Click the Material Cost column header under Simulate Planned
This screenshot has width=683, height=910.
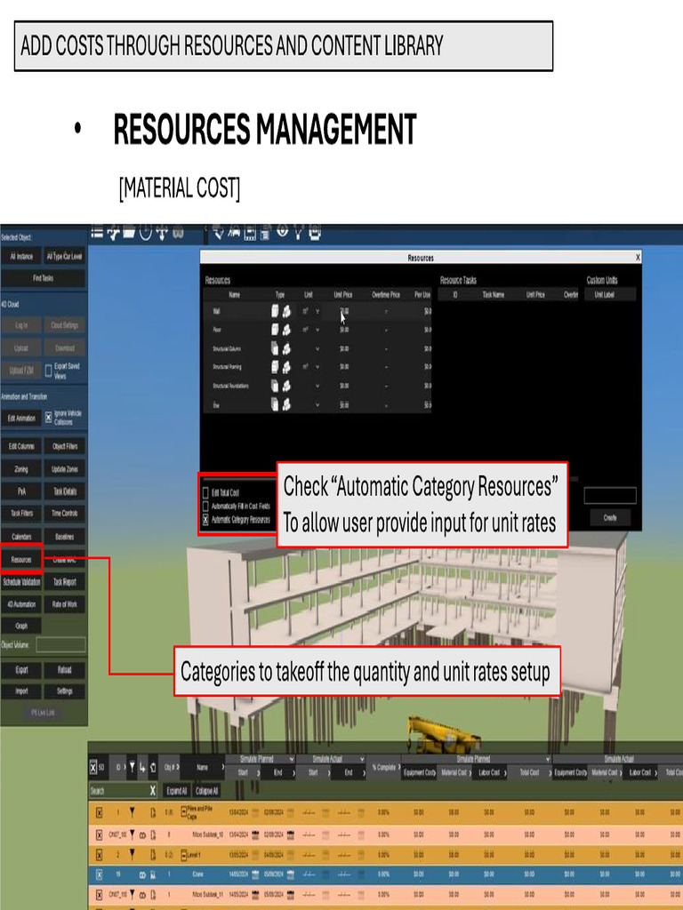(x=454, y=772)
